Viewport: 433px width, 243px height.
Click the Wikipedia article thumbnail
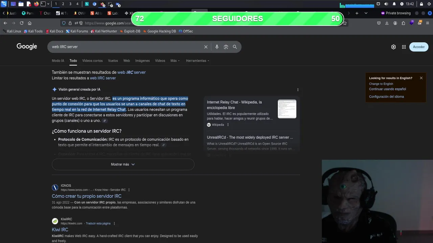[287, 109]
